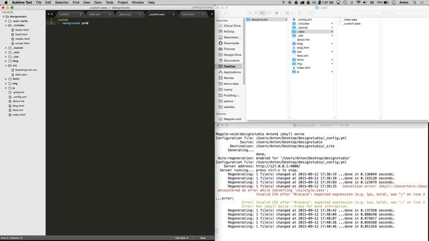Collapse the css folder in Sublime sidebar

coord(6,66)
